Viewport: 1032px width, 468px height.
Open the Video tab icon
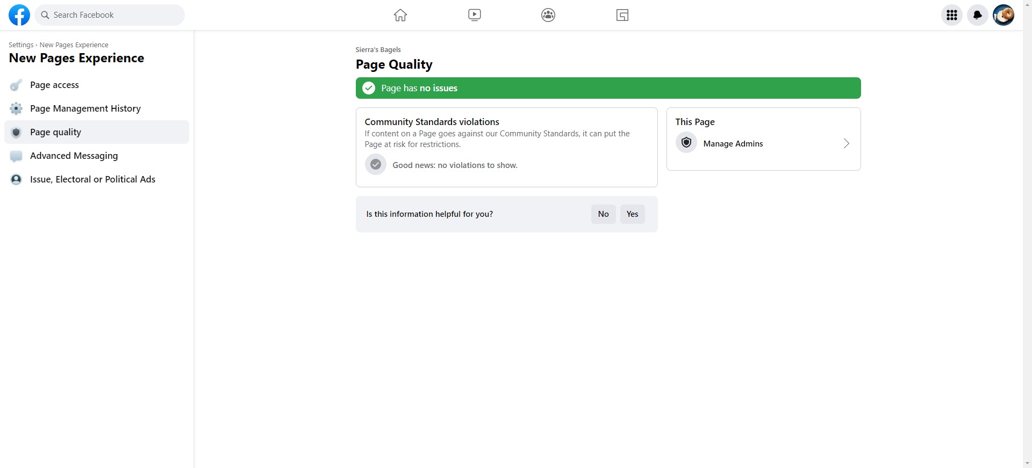click(474, 15)
